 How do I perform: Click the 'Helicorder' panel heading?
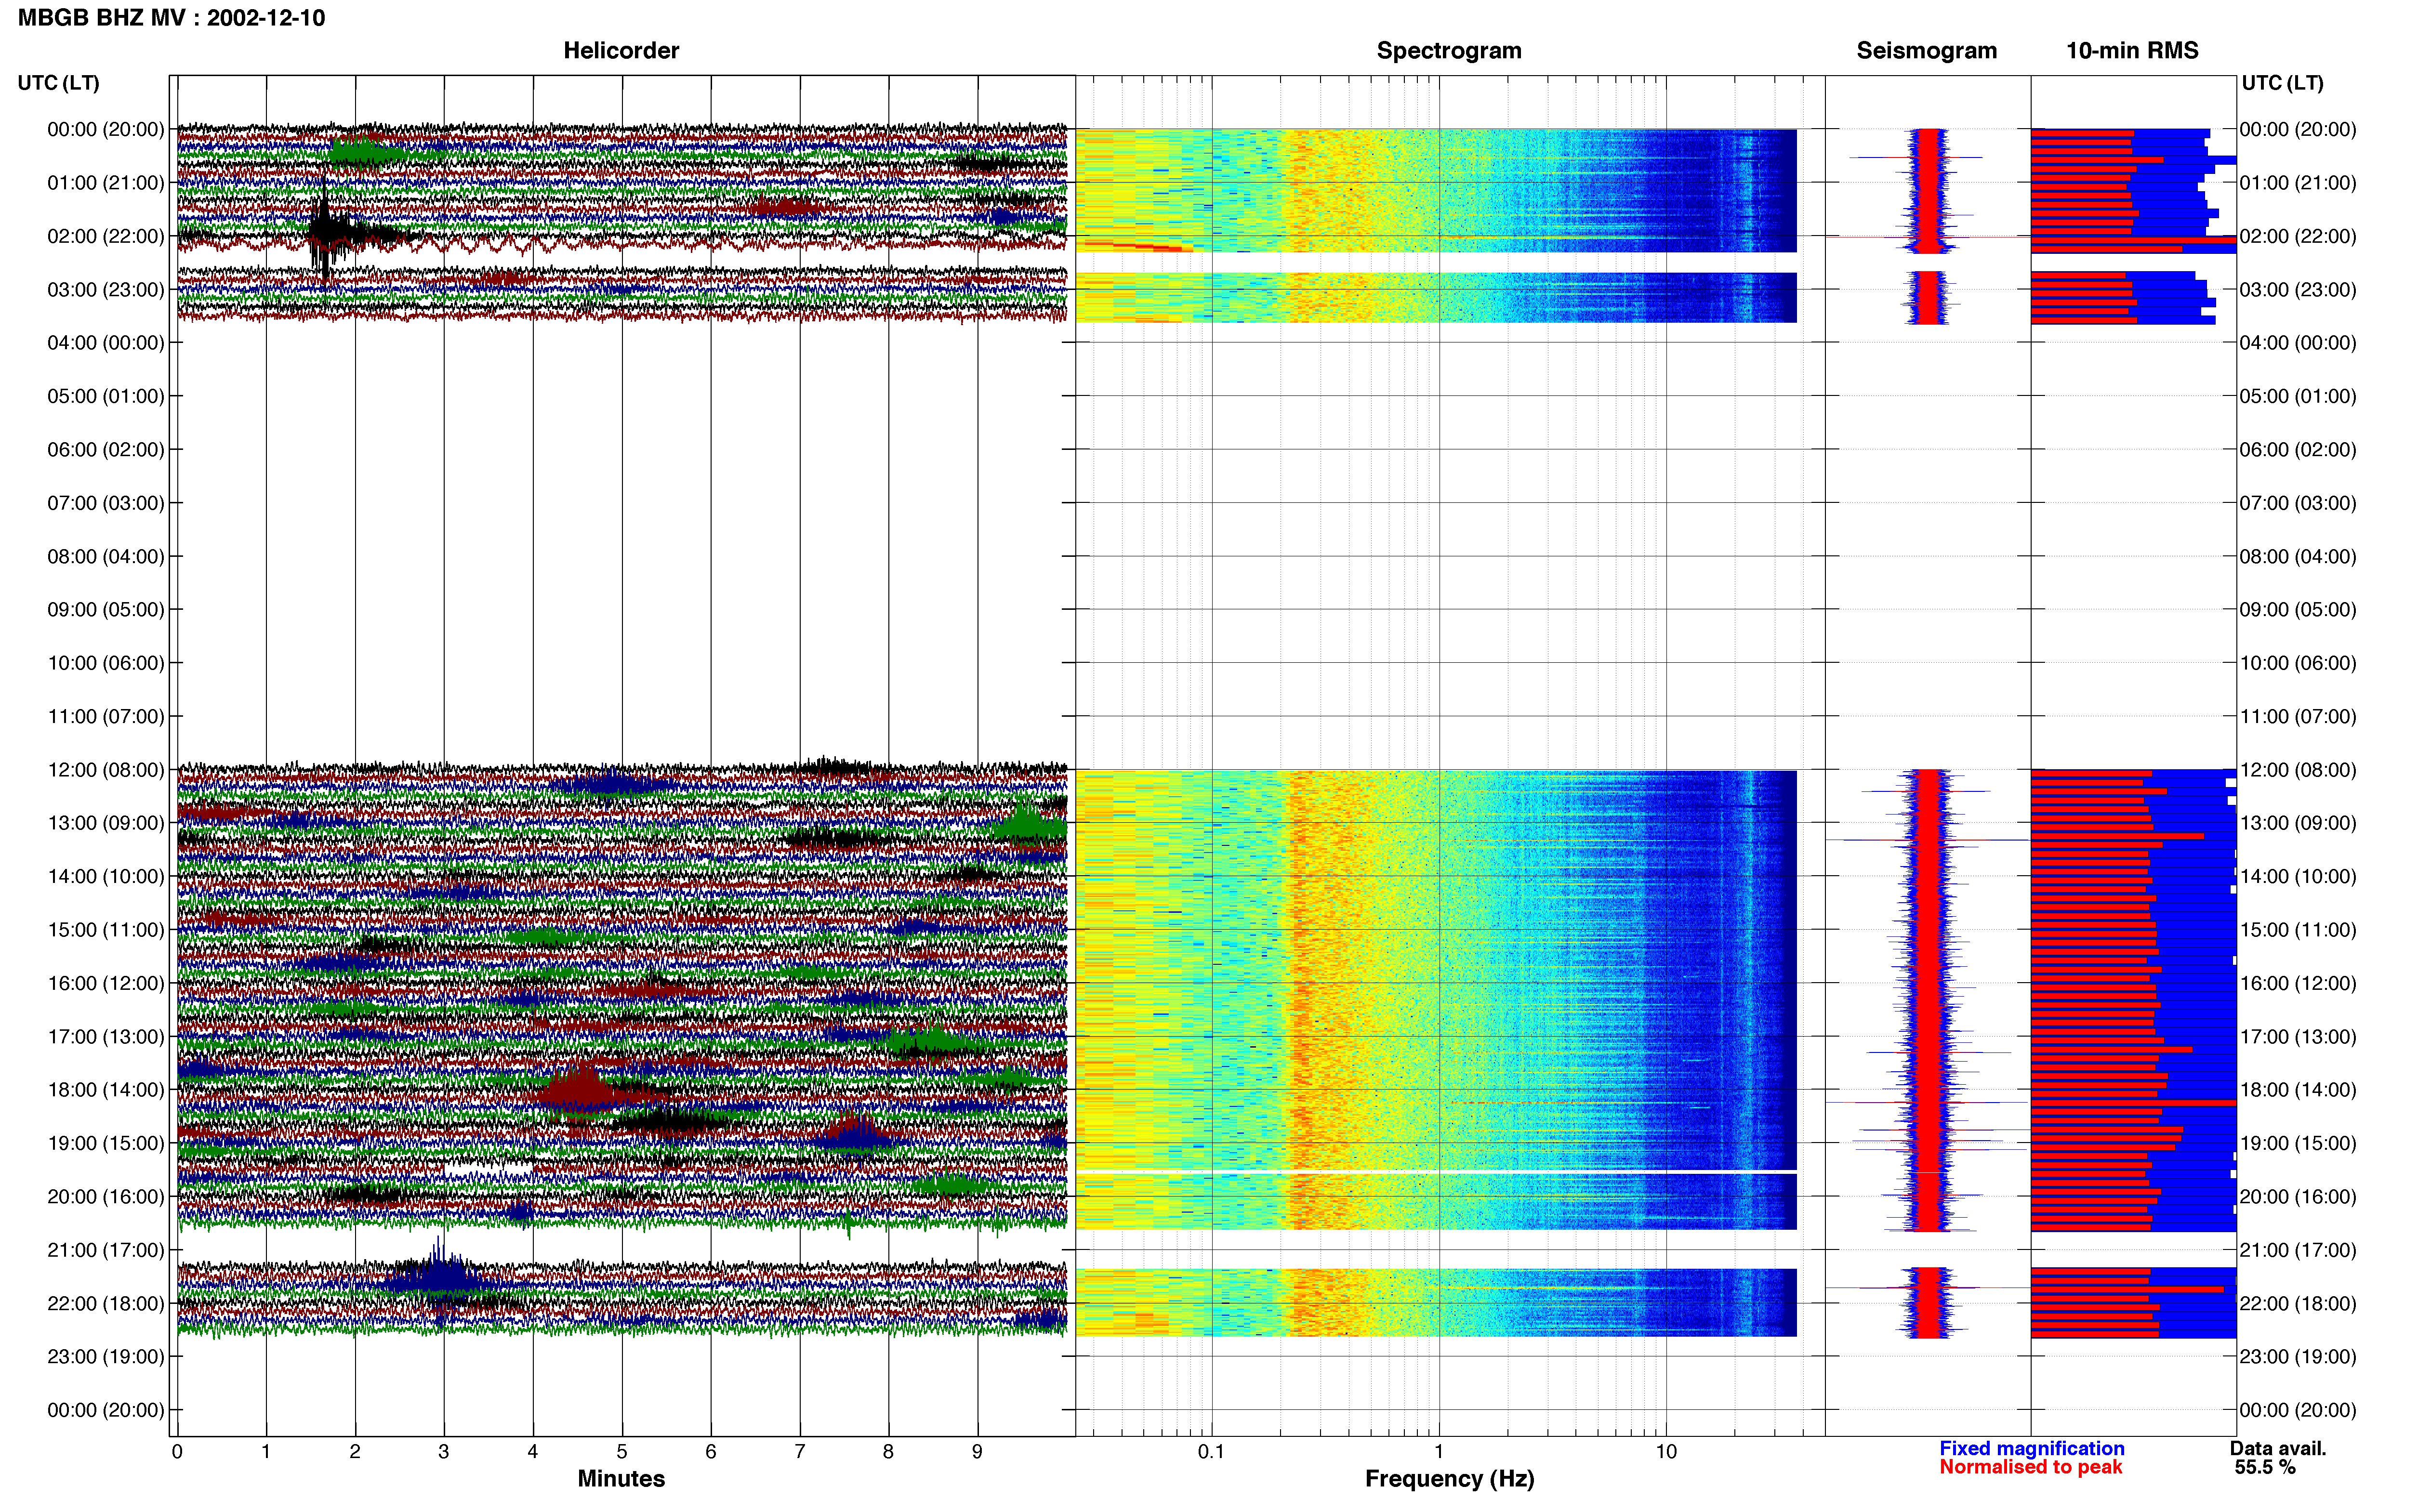click(621, 50)
